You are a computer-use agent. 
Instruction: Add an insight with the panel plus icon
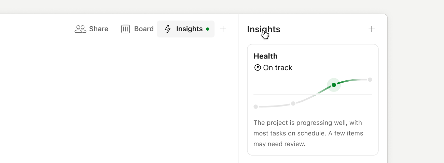click(372, 29)
